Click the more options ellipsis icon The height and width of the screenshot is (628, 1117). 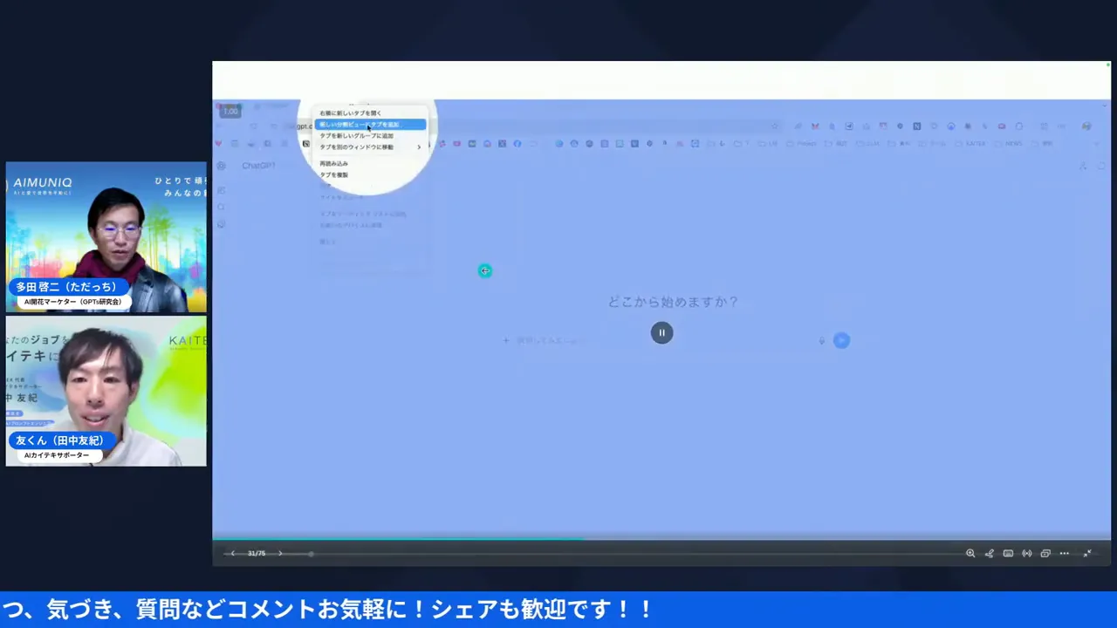tap(1064, 553)
